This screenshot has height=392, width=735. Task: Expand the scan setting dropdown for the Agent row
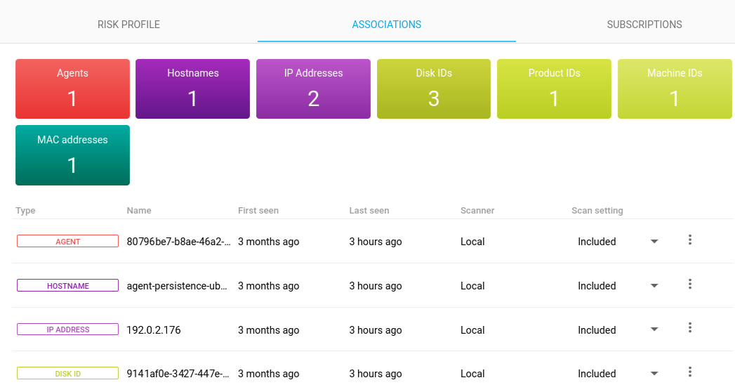(654, 242)
